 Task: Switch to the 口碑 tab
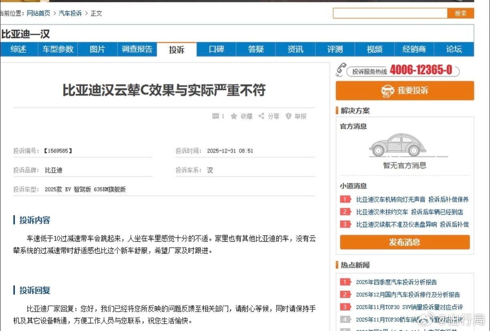tap(216, 49)
